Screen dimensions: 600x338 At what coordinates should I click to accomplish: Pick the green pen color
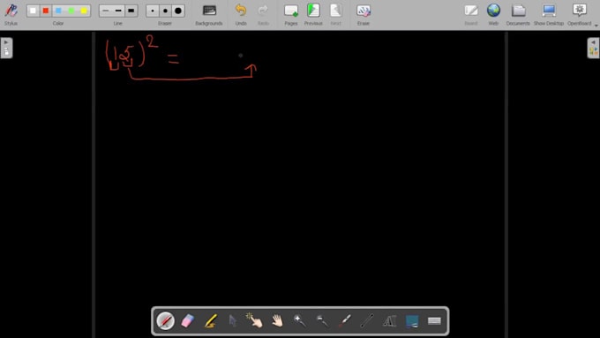[x=71, y=11]
